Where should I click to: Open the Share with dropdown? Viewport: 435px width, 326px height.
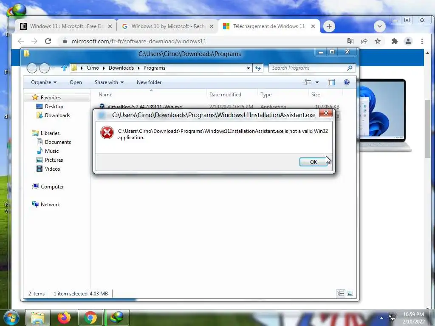click(x=109, y=82)
